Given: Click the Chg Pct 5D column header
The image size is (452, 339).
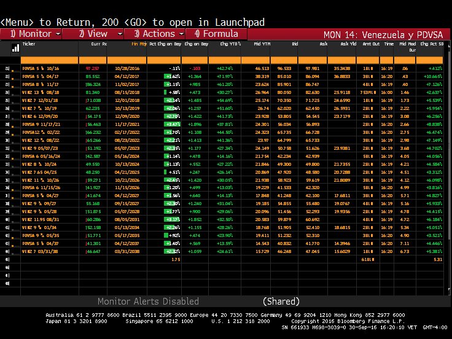Looking at the screenshot, I should point(432,44).
